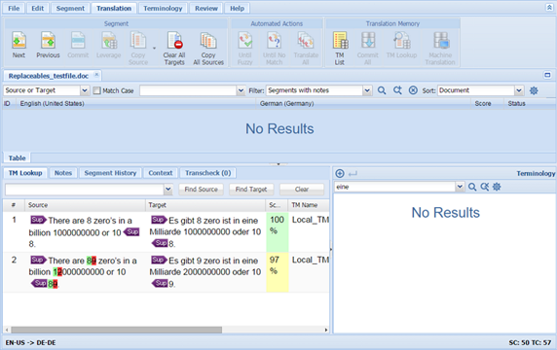This screenshot has width=557, height=350.
Task: Click the terminology fuzzy search icon
Action: [x=485, y=187]
